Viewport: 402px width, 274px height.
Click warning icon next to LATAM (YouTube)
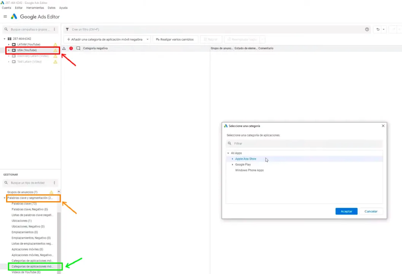(55, 45)
